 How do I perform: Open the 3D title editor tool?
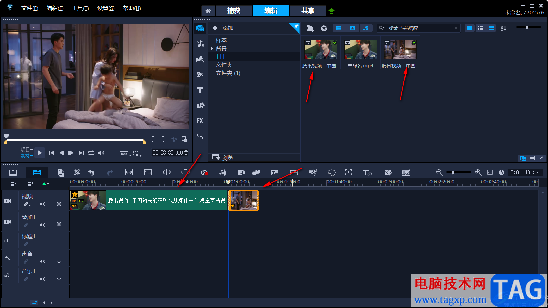coord(367,172)
